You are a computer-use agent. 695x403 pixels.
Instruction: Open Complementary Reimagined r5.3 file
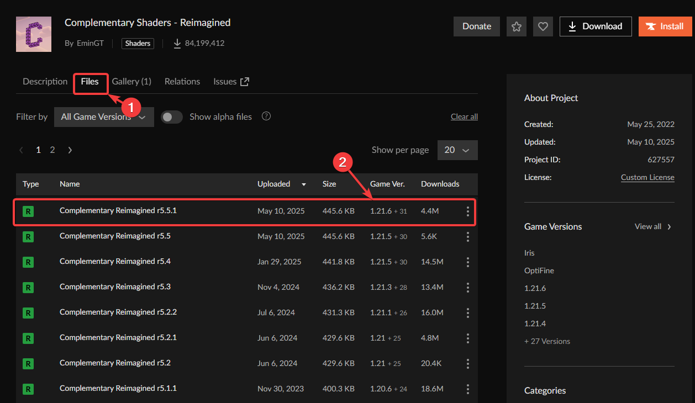coord(115,287)
